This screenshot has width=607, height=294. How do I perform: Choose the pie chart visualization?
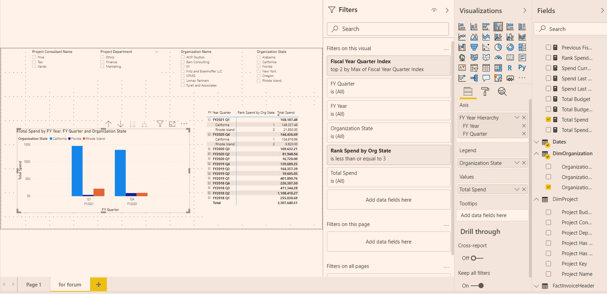click(498, 47)
